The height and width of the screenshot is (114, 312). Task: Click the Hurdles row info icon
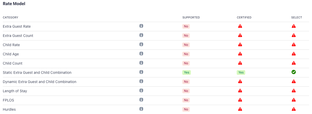tap(141, 109)
